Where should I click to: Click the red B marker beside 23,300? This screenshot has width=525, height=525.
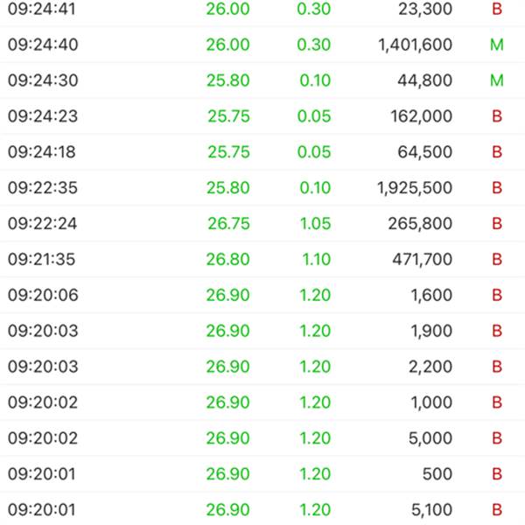coord(497,9)
